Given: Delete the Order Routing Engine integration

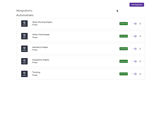Looking at the screenshot, I should click(140, 23).
